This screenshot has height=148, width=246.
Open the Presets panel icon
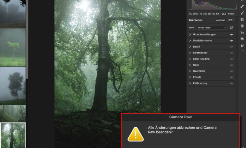242,45
